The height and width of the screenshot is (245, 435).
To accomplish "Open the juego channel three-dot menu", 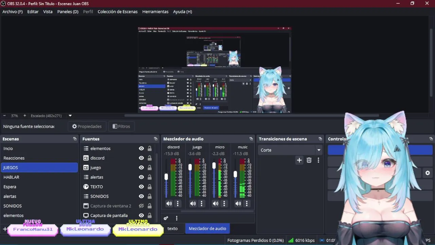I will (202, 203).
